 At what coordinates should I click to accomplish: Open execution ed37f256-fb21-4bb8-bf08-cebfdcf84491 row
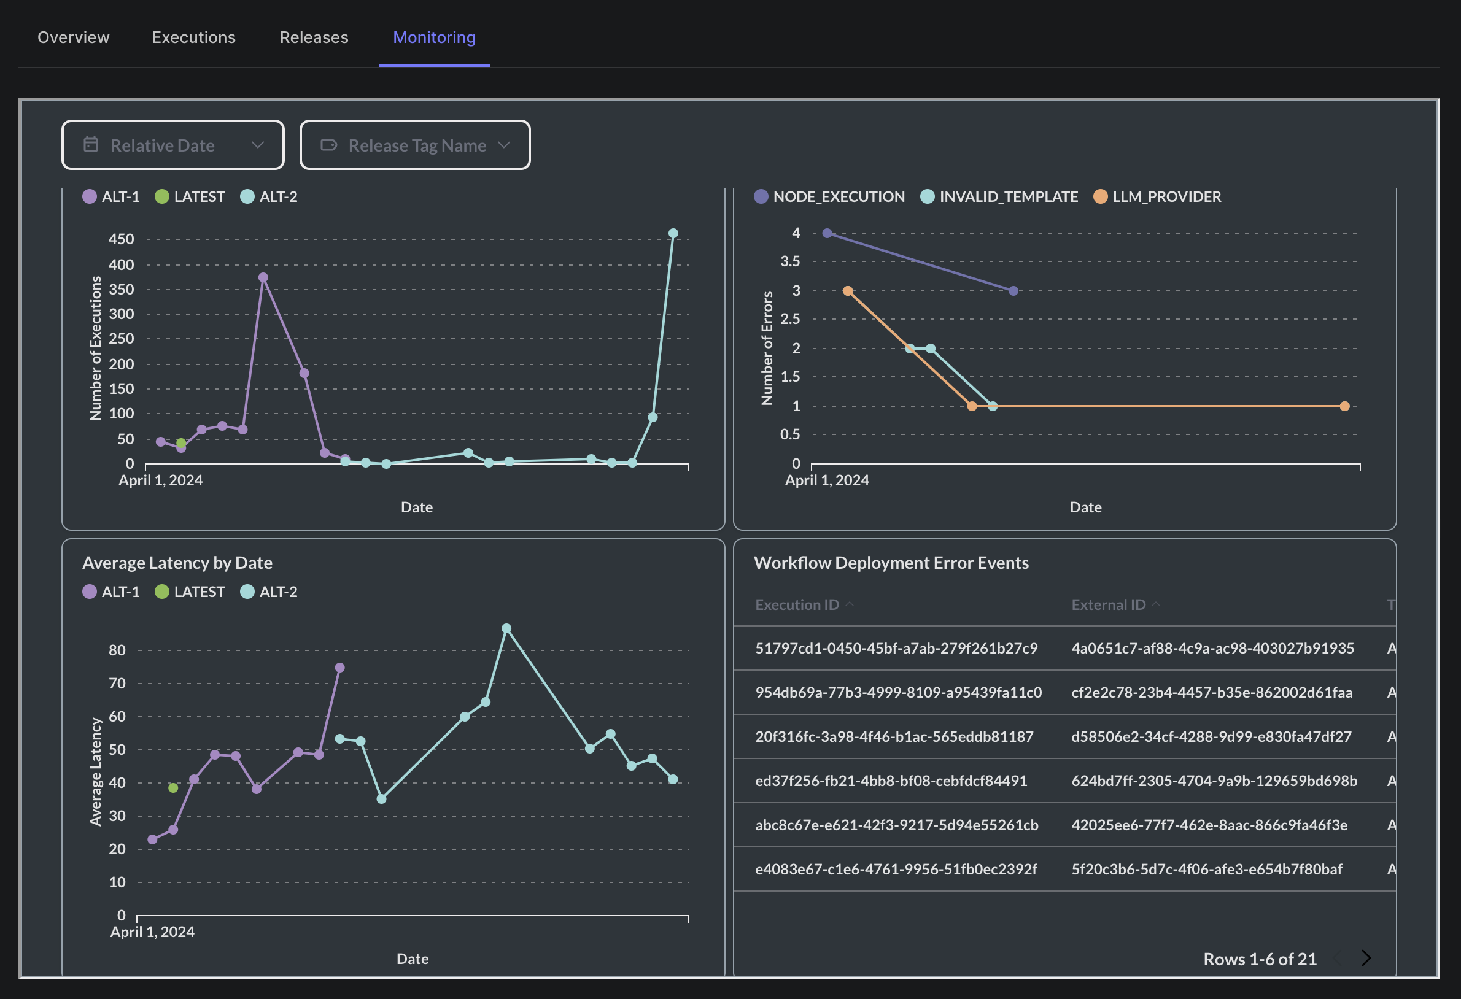(x=891, y=781)
